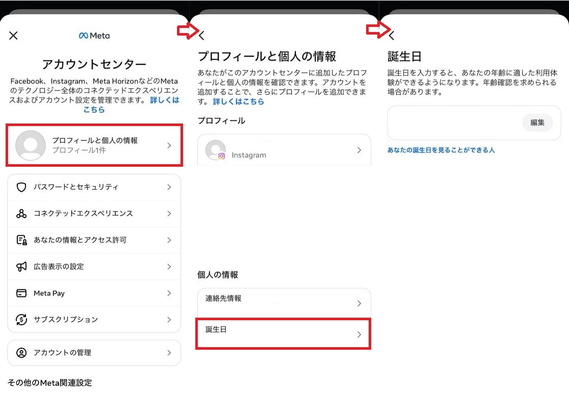This screenshot has width=569, height=398.
Task: Open the 詳しくはこちら link in アカウントセンター
Action: point(131,105)
